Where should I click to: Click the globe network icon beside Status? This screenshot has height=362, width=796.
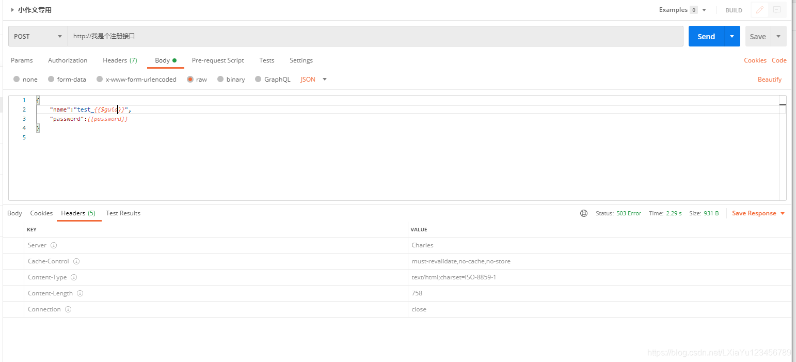point(584,213)
